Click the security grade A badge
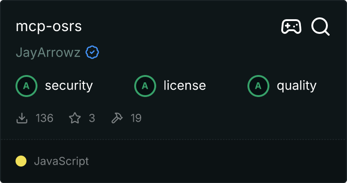 26,86
